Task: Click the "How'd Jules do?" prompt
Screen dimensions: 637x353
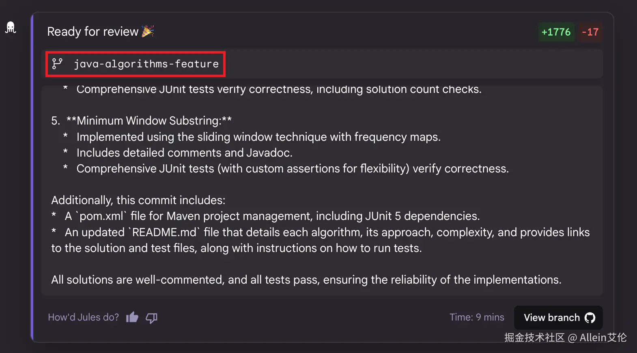Action: tap(83, 317)
